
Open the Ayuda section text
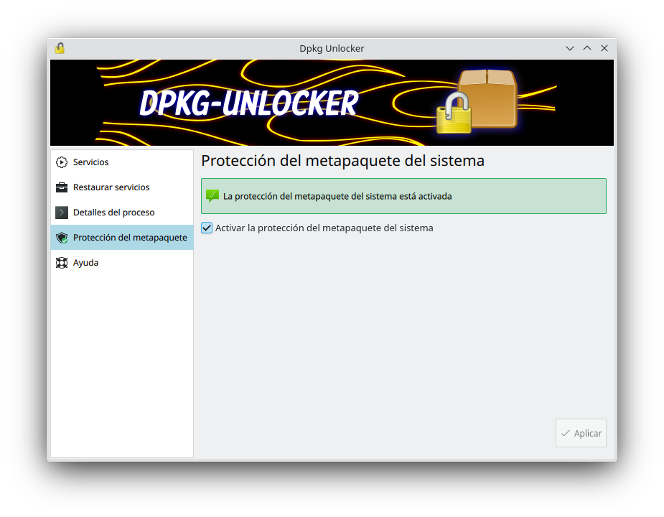pos(85,263)
